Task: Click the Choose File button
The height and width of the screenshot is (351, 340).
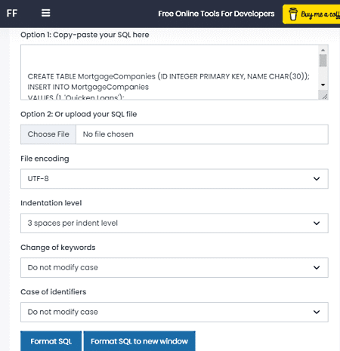Action: pyautogui.click(x=48, y=134)
